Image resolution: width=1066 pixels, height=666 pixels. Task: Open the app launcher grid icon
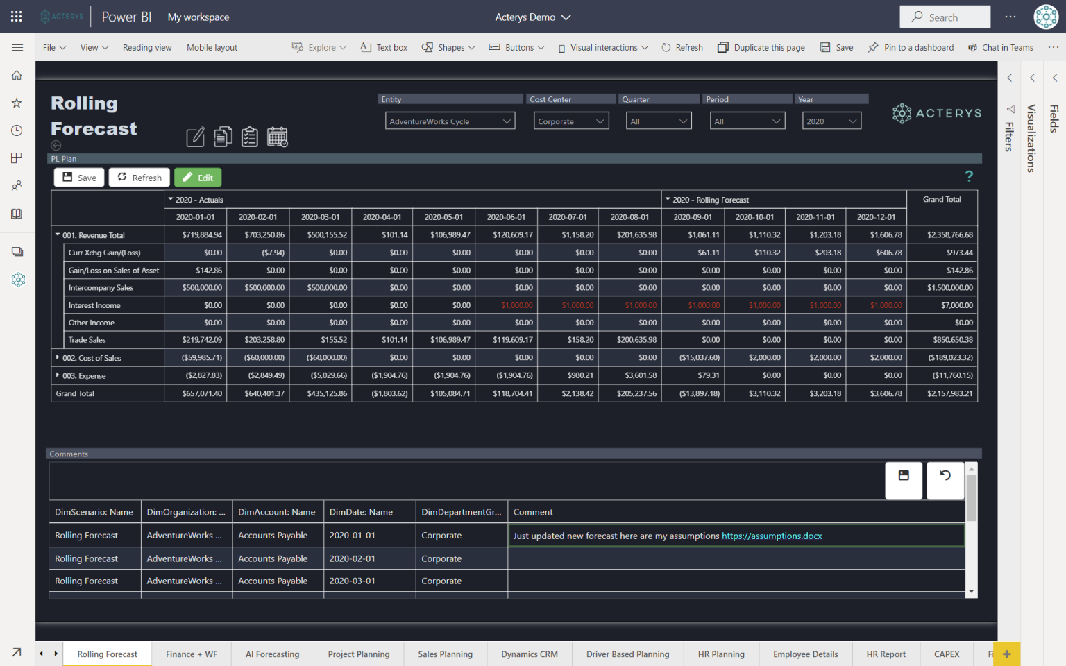[x=17, y=17]
